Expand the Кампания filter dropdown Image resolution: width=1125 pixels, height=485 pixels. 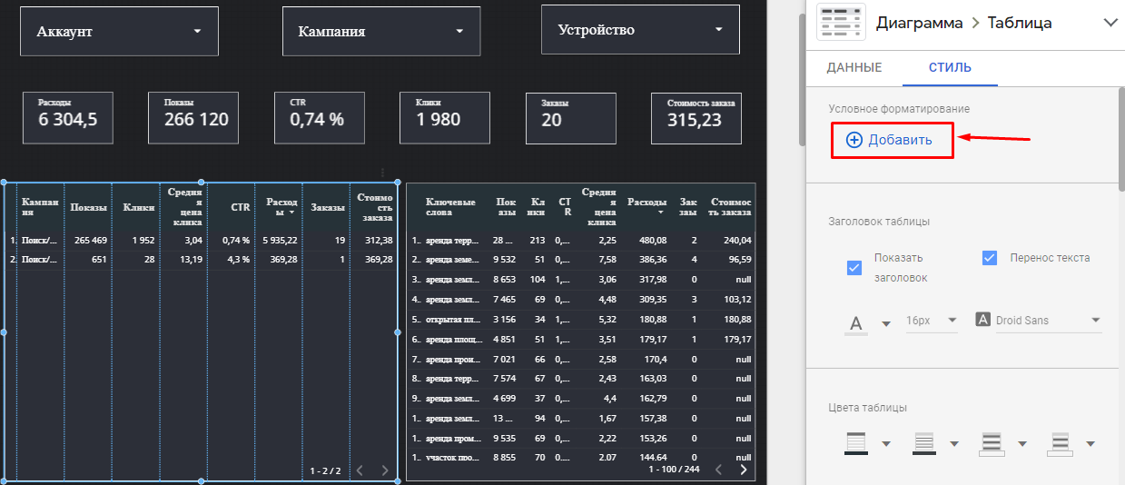click(x=380, y=32)
